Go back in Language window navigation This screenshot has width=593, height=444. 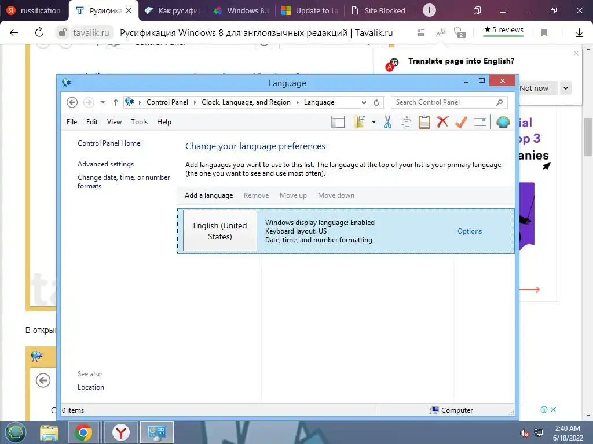point(72,102)
